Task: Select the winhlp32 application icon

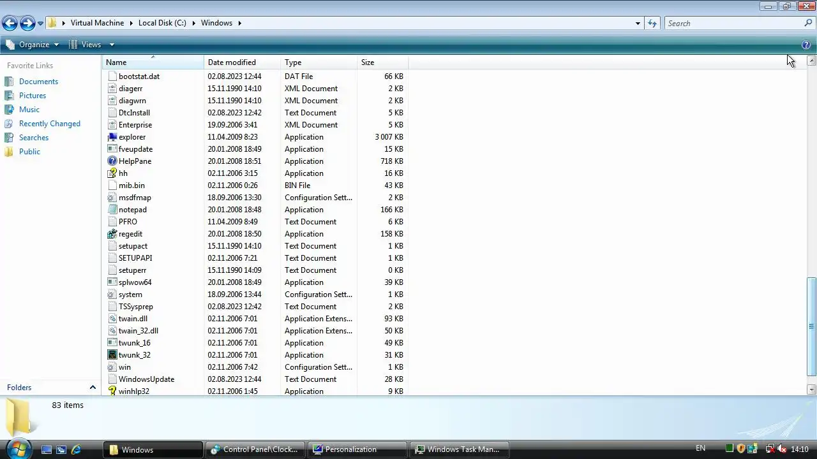Action: [112, 391]
